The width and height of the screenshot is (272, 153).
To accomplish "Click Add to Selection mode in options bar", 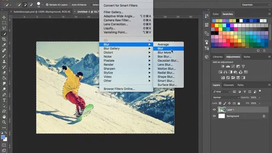I will pos(25,5).
